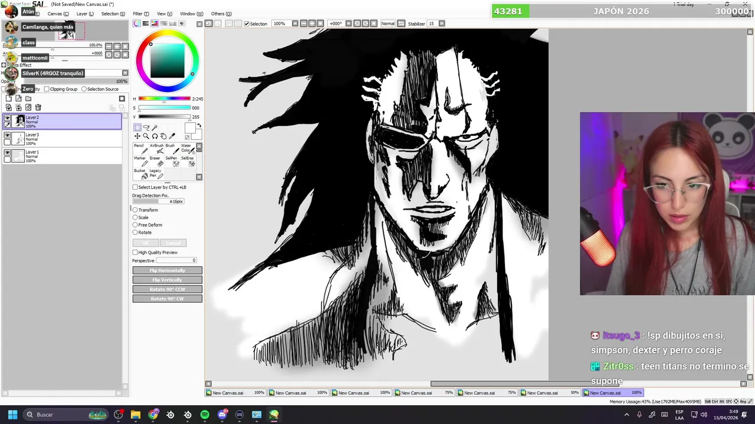Delete the selected layer with the trash icon

pyautogui.click(x=38, y=107)
